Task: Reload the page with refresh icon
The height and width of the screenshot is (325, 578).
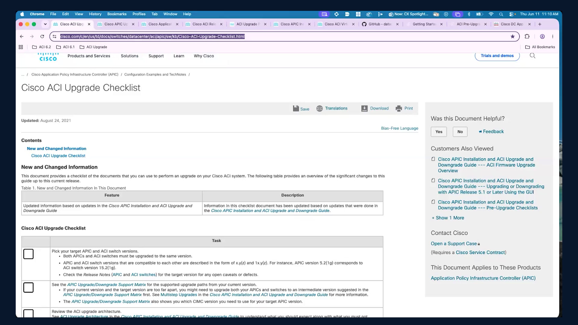Action: coord(42,36)
